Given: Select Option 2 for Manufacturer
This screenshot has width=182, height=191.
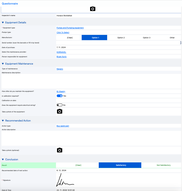Looking at the screenshot, I should [121, 38].
